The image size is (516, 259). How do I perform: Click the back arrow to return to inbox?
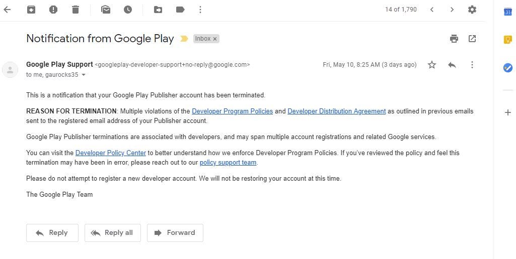[7, 10]
